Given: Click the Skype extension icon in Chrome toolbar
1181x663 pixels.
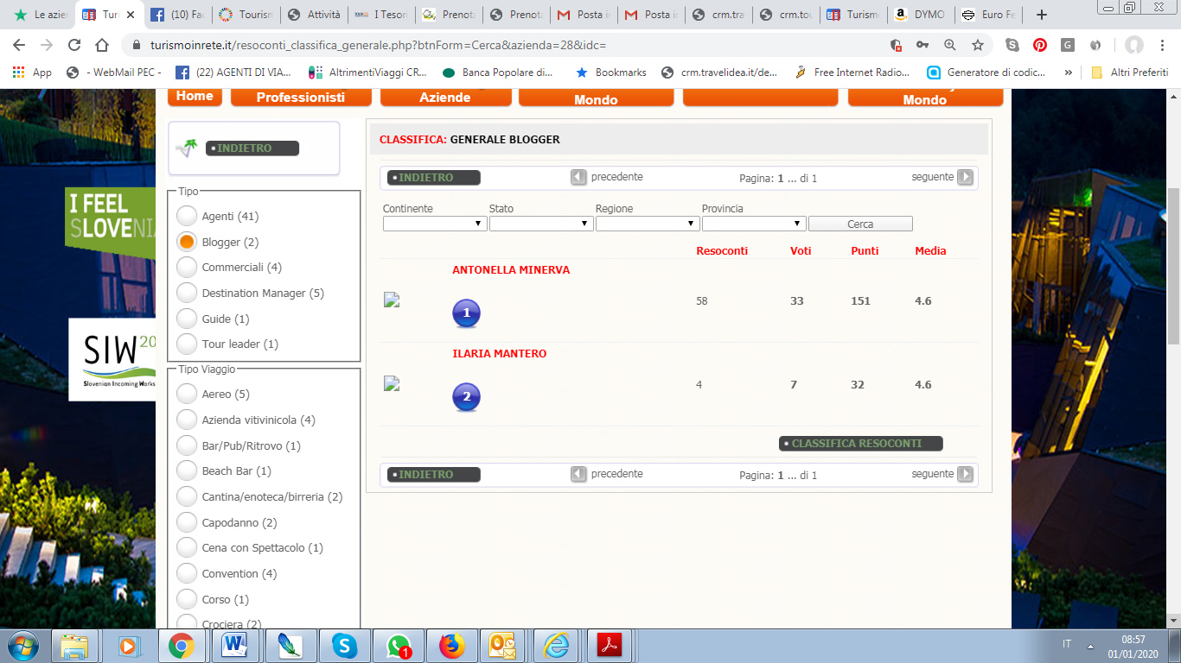Looking at the screenshot, I should coord(1012,45).
